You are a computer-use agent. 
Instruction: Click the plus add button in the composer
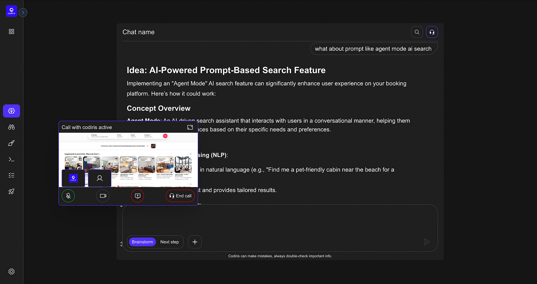pos(195,242)
